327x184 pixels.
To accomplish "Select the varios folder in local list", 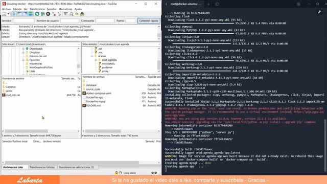I will pyautogui.click(x=9, y=91).
